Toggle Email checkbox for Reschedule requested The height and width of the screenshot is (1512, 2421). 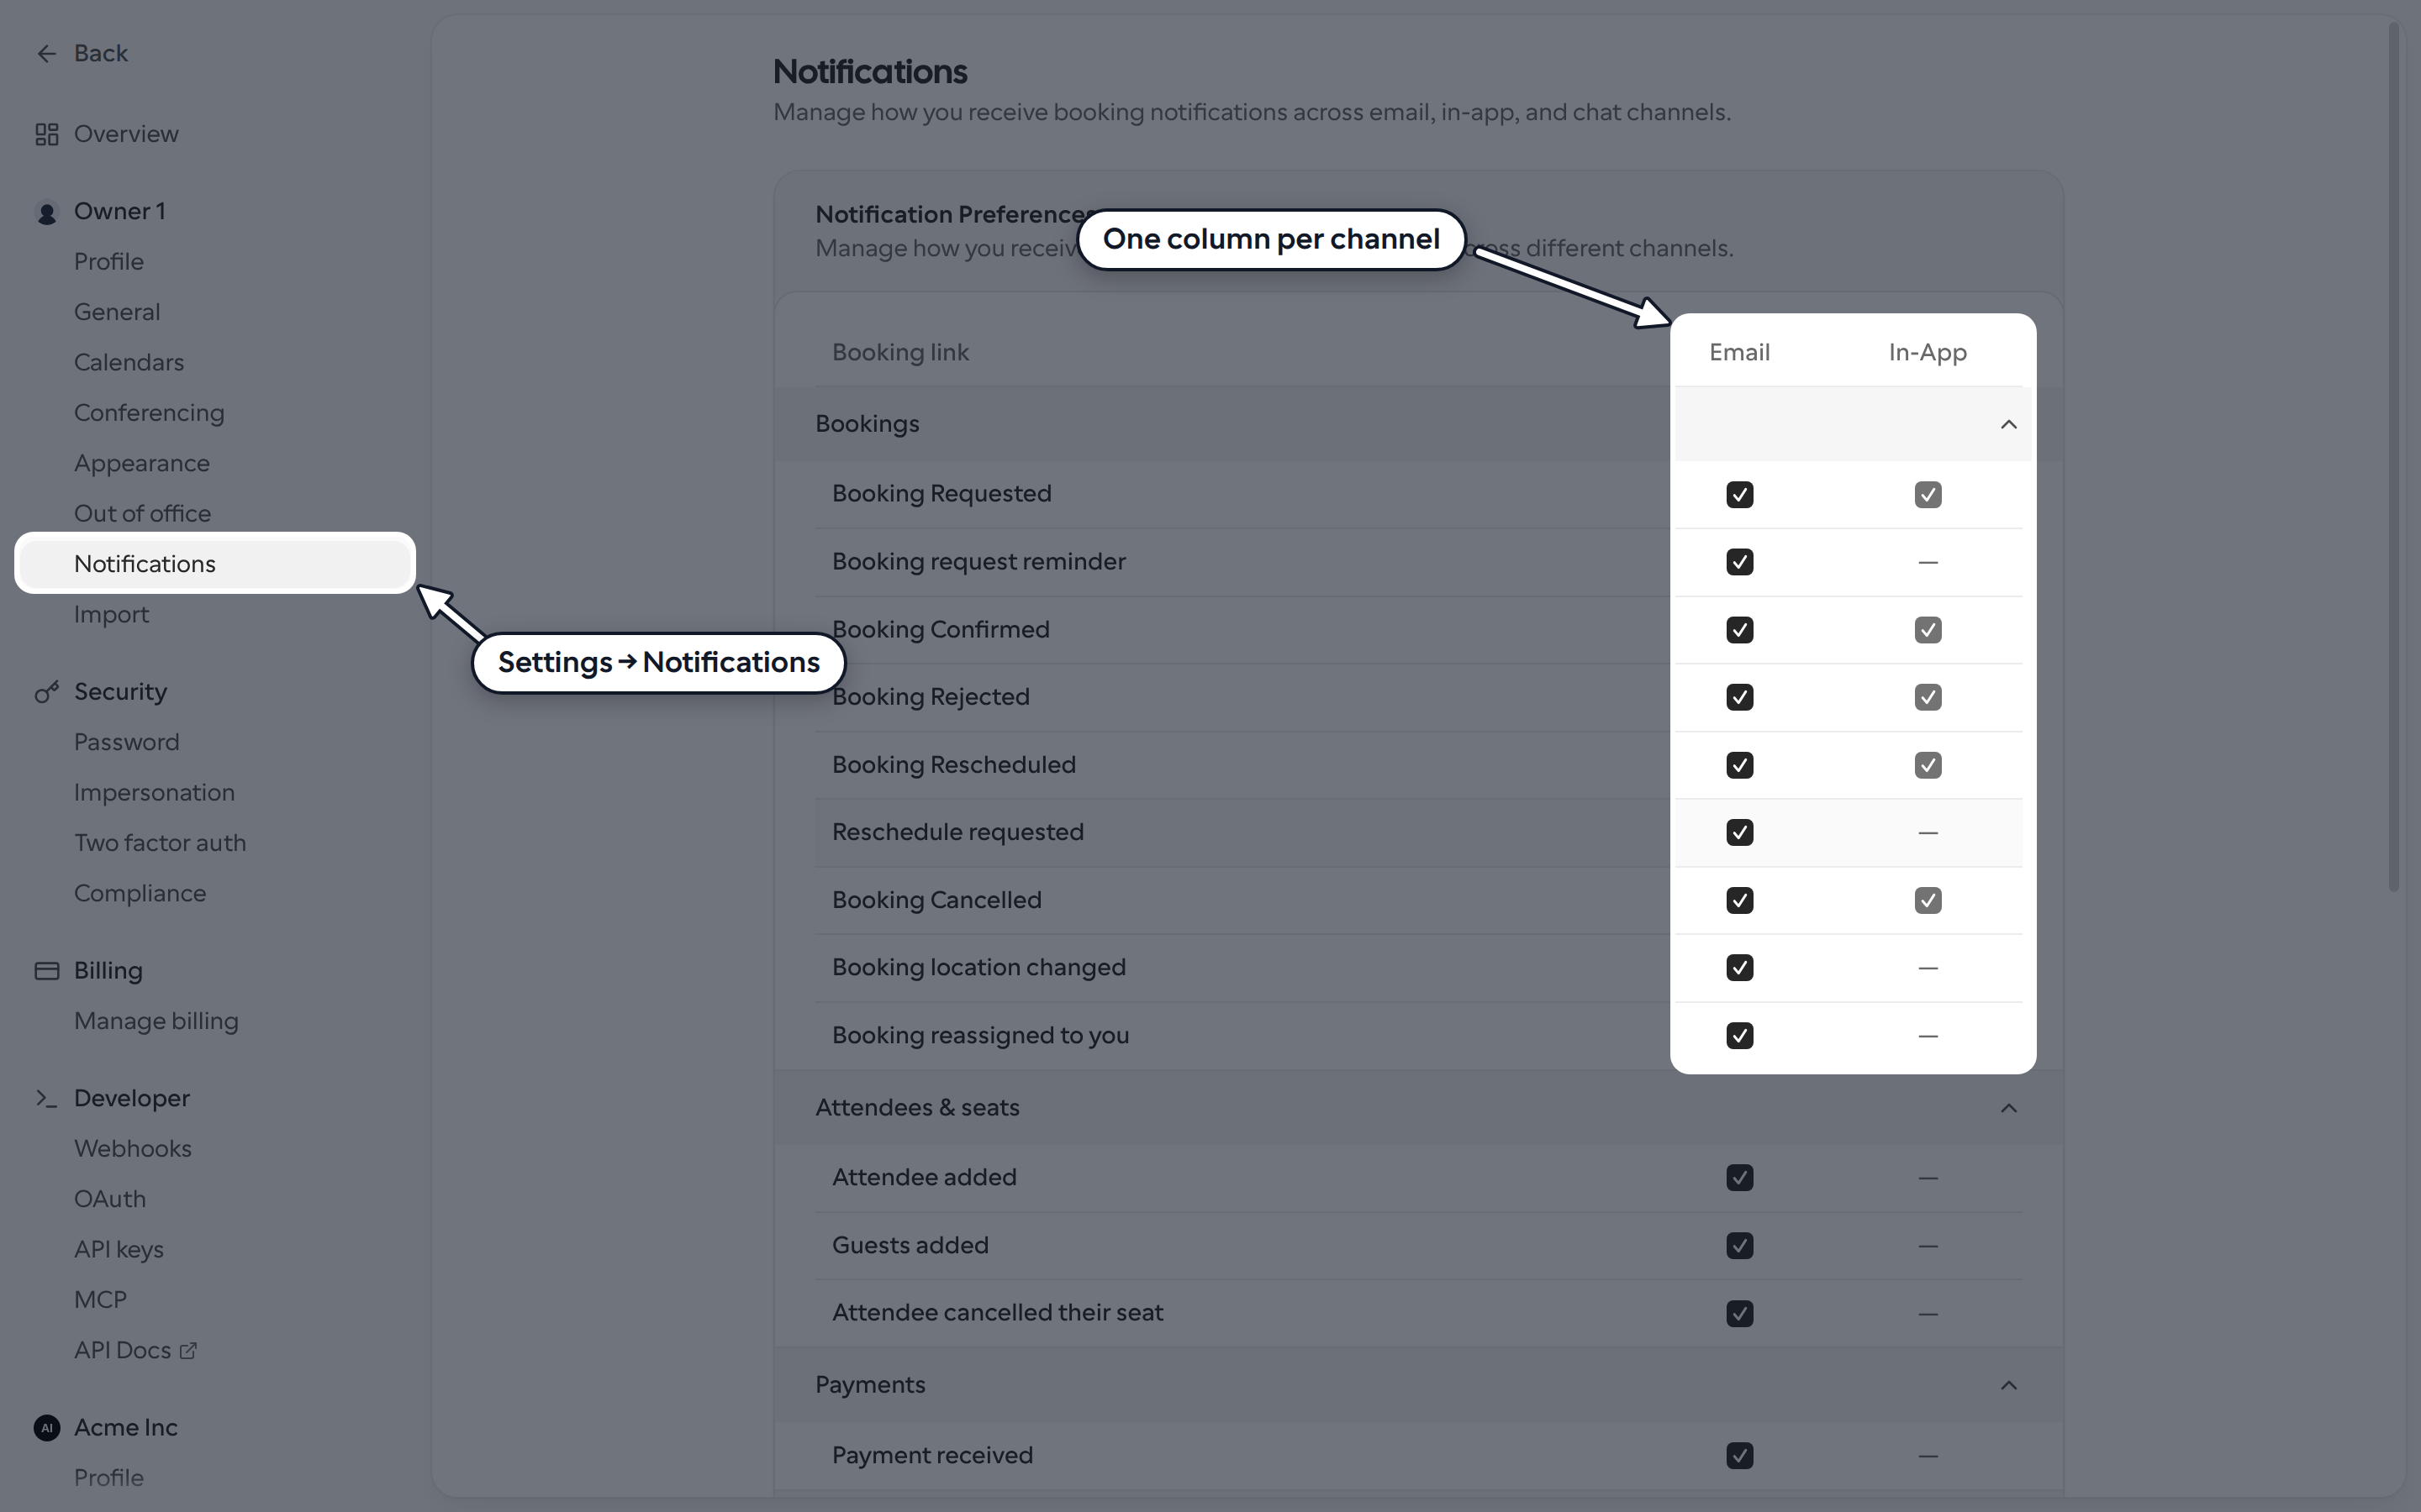[x=1740, y=832]
